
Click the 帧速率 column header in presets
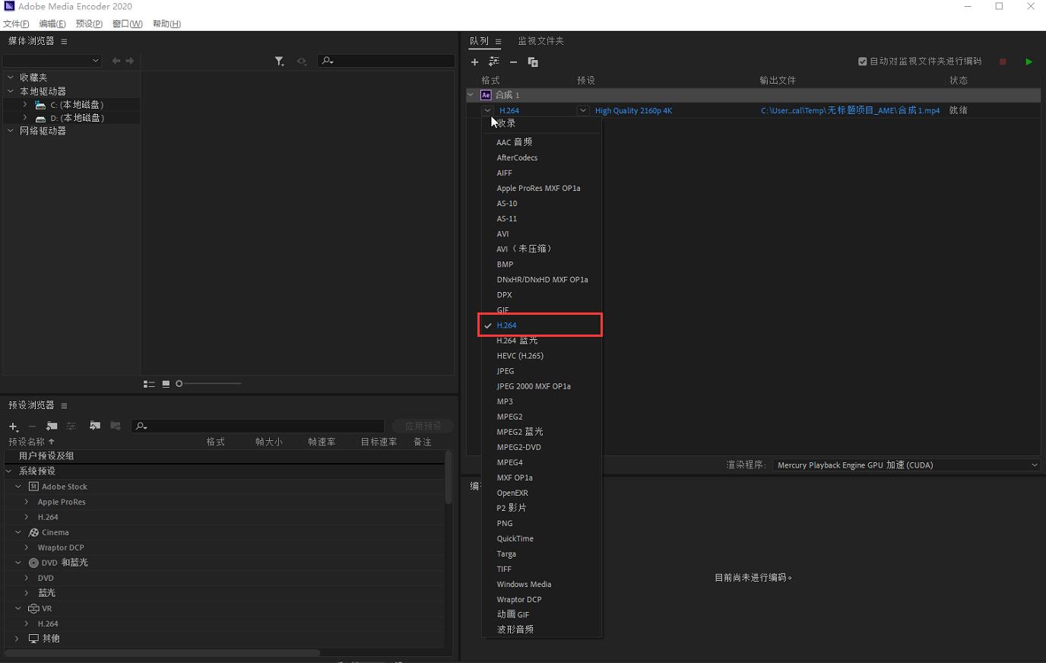coord(322,442)
